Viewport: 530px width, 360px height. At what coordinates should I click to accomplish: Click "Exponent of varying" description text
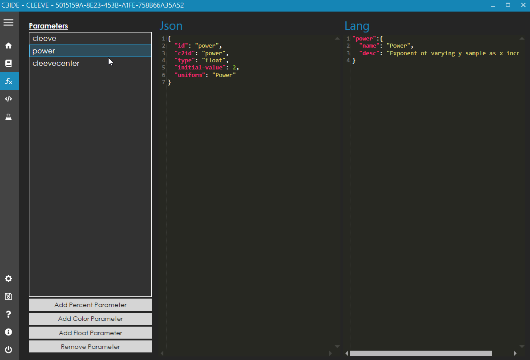click(422, 53)
